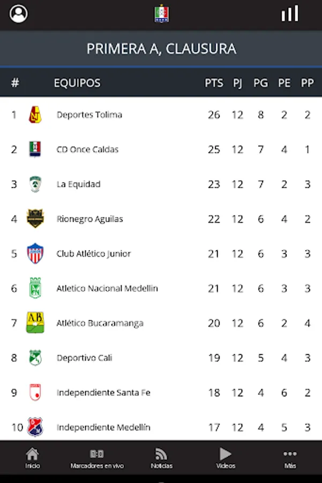The width and height of the screenshot is (322, 483).
Task: Click the Deportivo Cali team crest
Action: (x=35, y=358)
